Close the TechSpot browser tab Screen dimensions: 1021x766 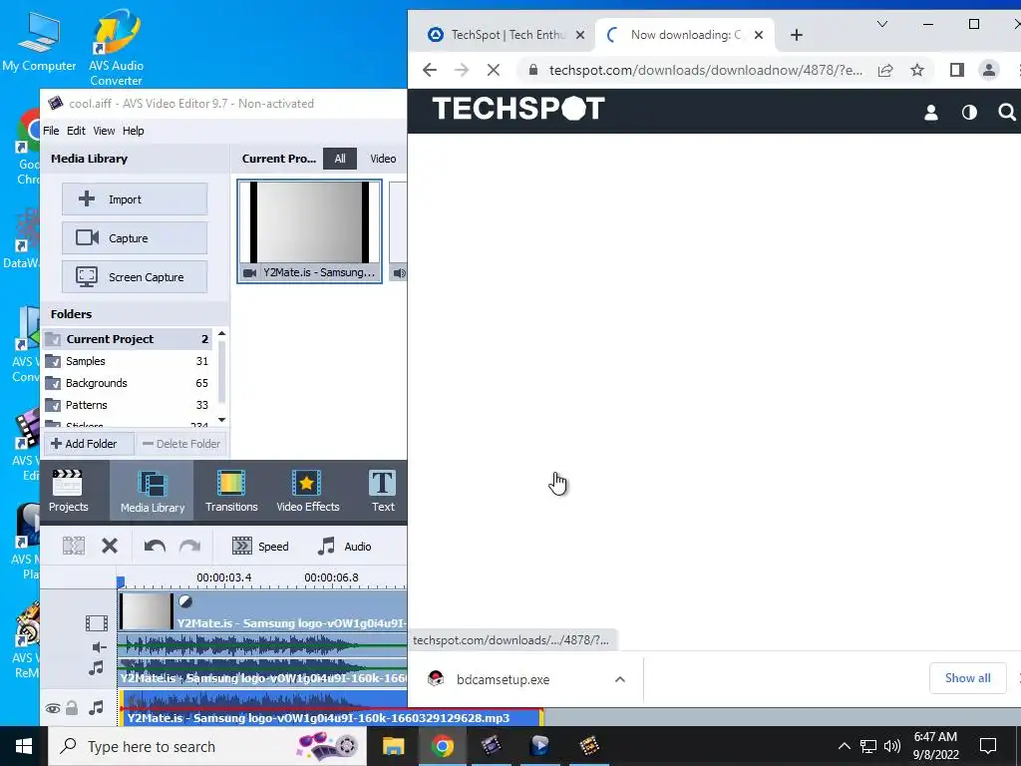tap(580, 35)
